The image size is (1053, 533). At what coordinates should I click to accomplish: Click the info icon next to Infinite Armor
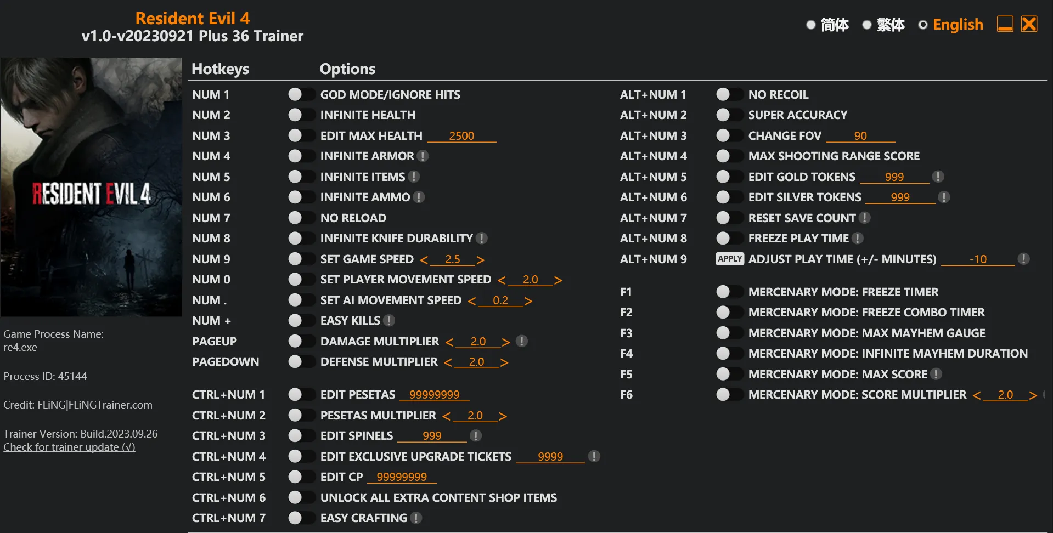pos(423,156)
